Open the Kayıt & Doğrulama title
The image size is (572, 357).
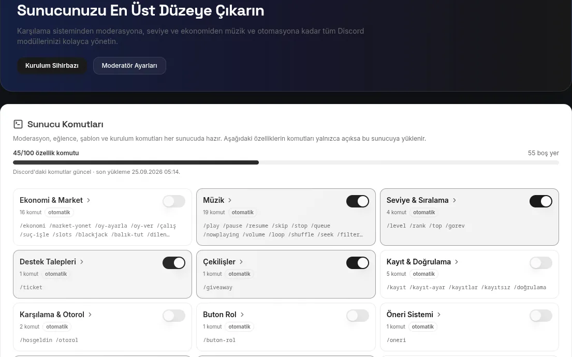tap(418, 262)
